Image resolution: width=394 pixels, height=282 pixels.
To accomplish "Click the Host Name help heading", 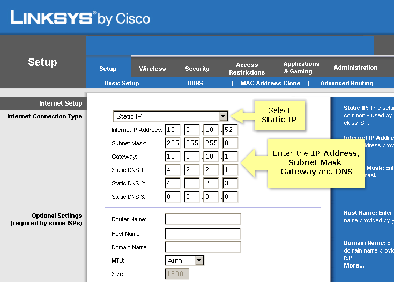I will (x=360, y=213).
